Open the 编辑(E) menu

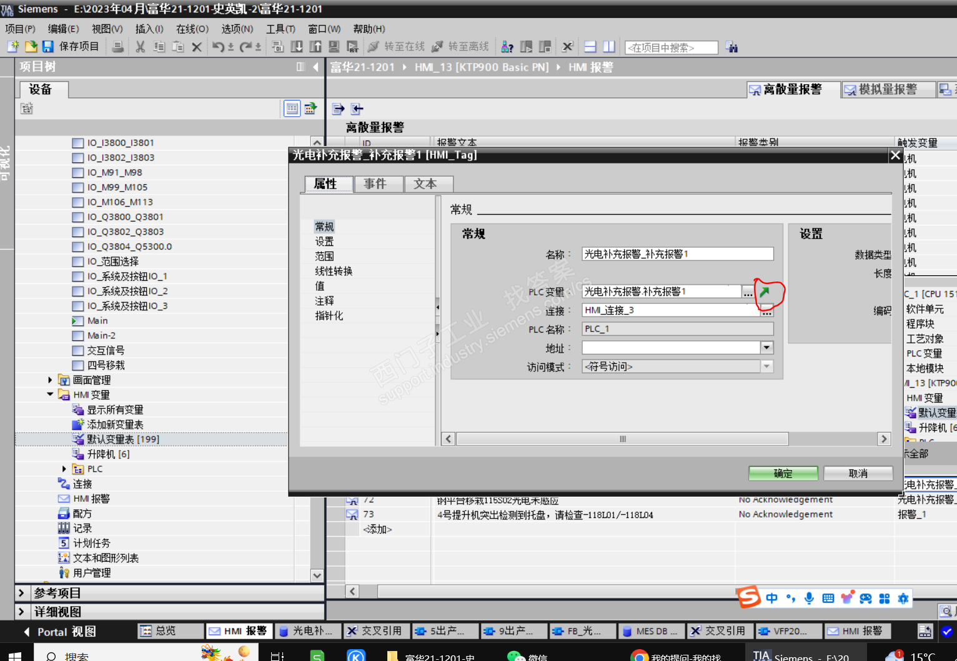[63, 29]
